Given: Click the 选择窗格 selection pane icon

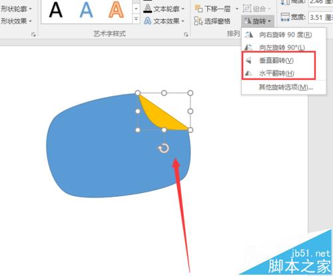Looking at the screenshot, I should [198, 21].
